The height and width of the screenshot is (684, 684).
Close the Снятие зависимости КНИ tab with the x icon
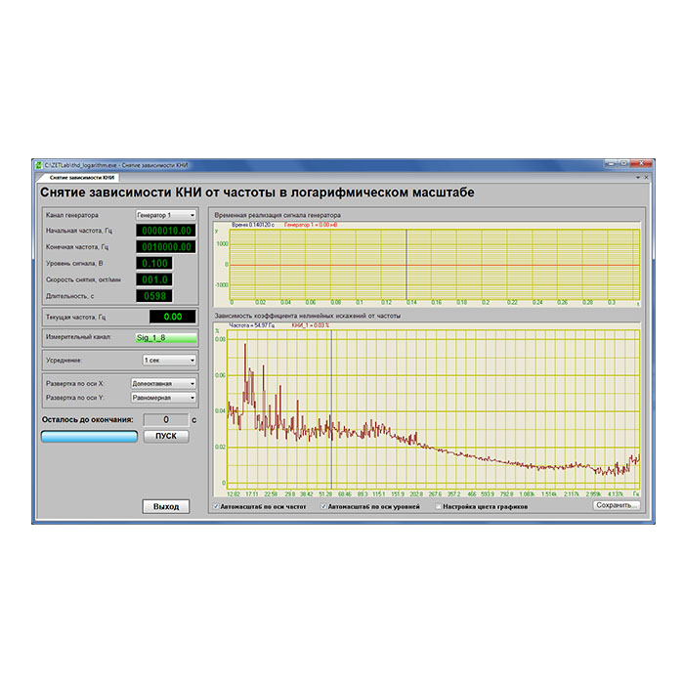646,178
